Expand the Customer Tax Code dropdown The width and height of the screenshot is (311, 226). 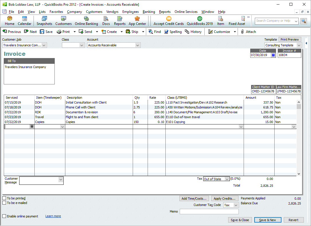pyautogui.click(x=236, y=205)
